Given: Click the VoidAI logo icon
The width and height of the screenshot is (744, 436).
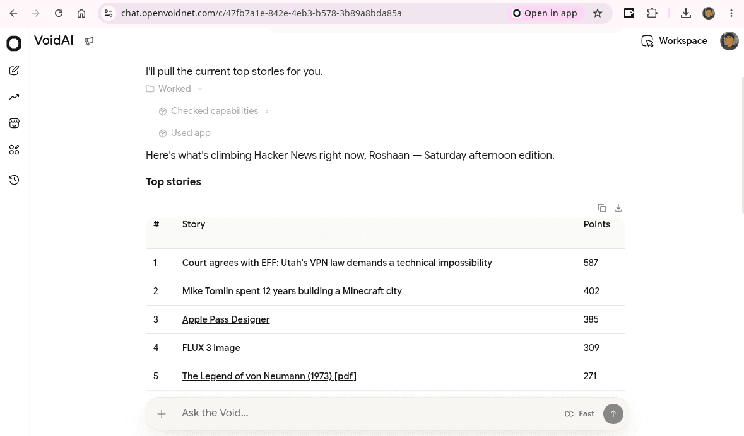Looking at the screenshot, I should click(15, 43).
